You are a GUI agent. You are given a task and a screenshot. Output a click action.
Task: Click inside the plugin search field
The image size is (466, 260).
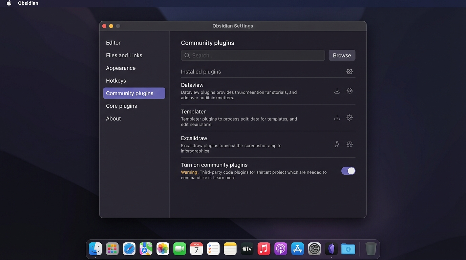[252, 55]
